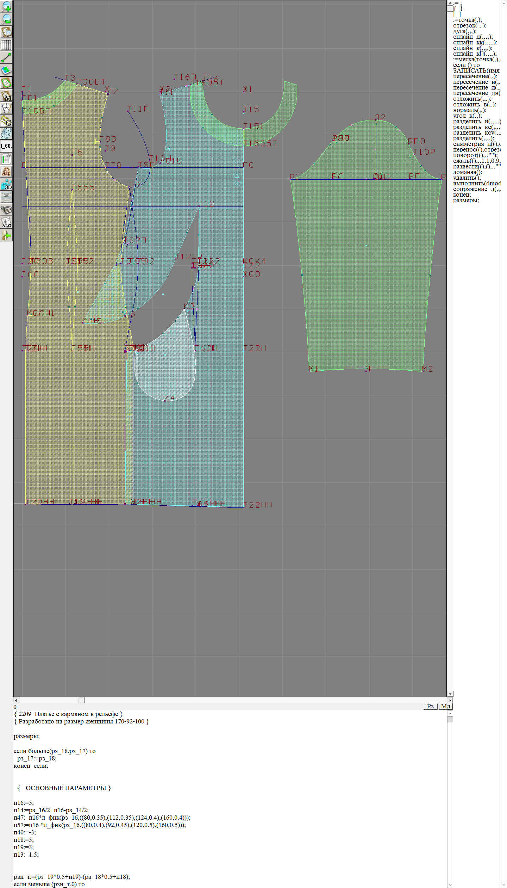The height and width of the screenshot is (888, 507).
Task: Open the 3D view icon
Action: (x=6, y=184)
